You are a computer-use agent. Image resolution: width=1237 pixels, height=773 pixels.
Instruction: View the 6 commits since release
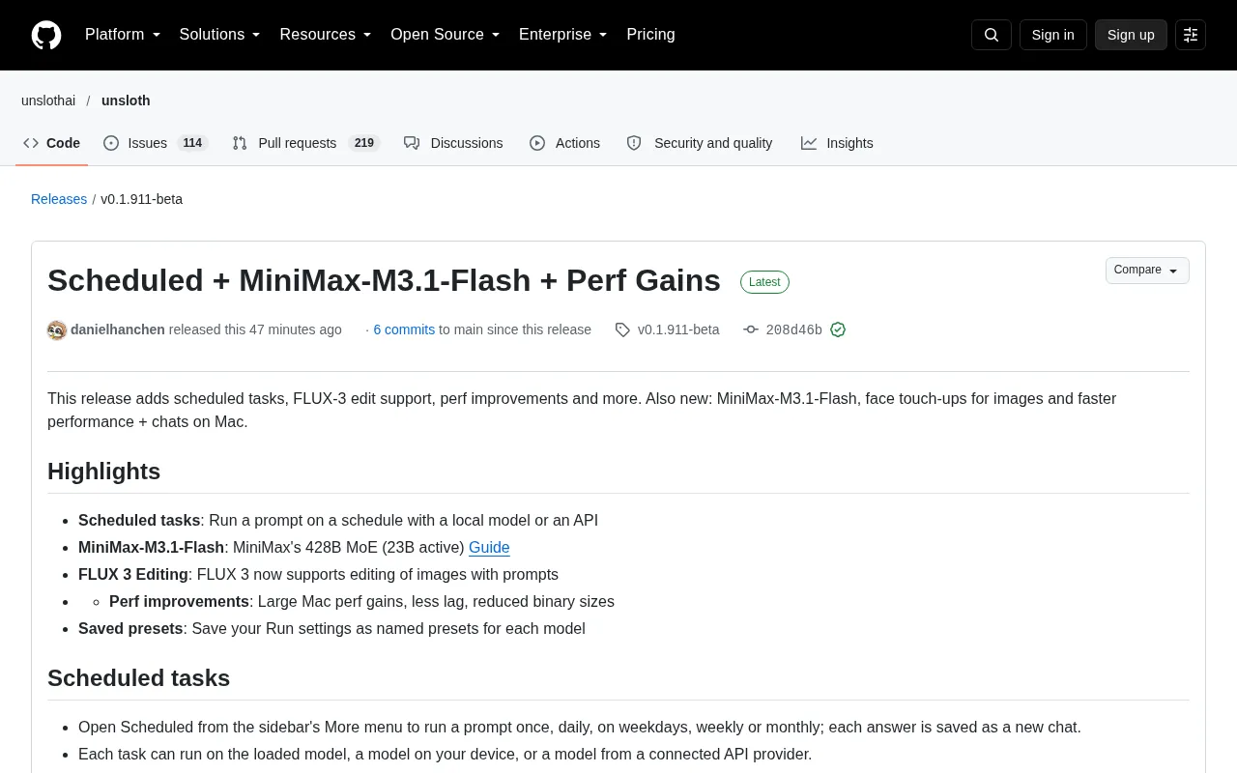pos(404,329)
